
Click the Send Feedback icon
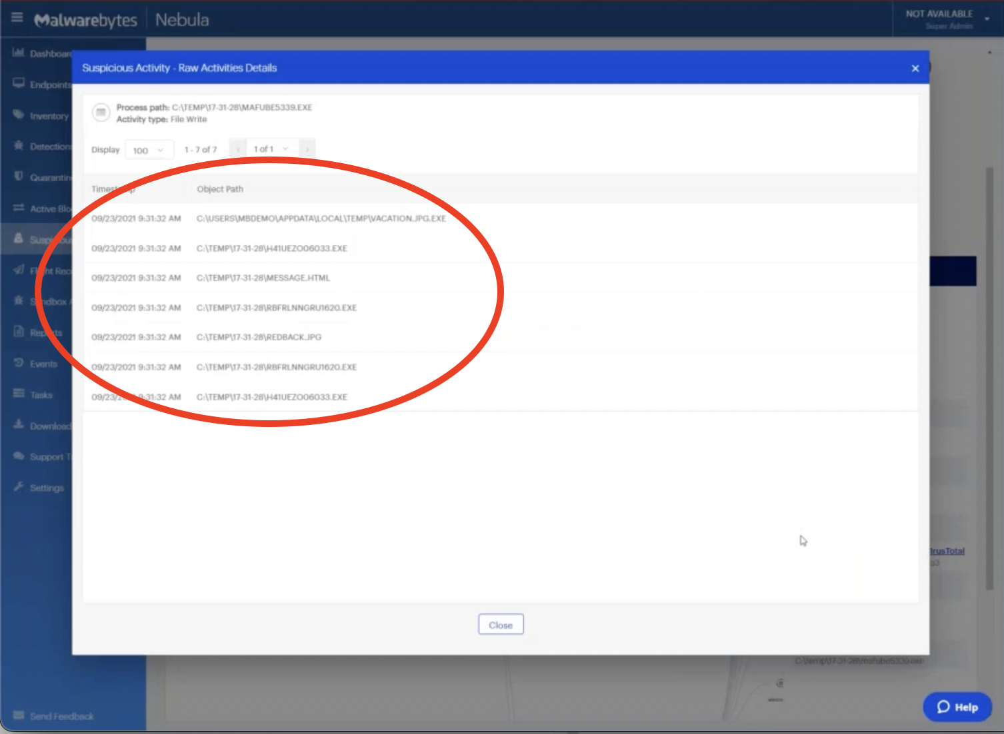pos(18,715)
